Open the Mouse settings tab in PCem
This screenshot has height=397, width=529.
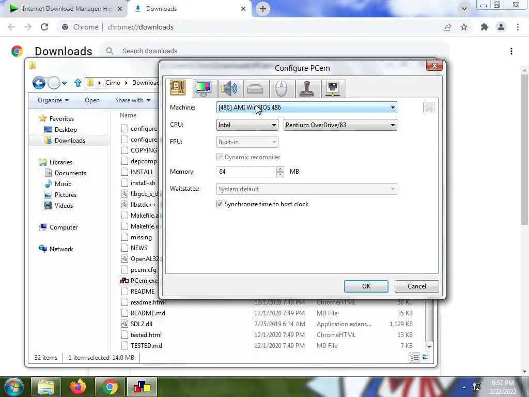point(281,88)
